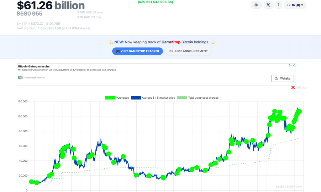Click the lowest purchase dot near 17.000
This screenshot has width=321, height=192.
163,178
